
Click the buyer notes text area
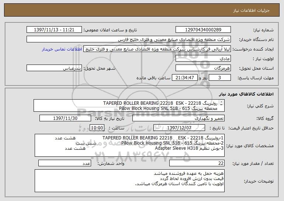pyautogui.click(x=129, y=181)
